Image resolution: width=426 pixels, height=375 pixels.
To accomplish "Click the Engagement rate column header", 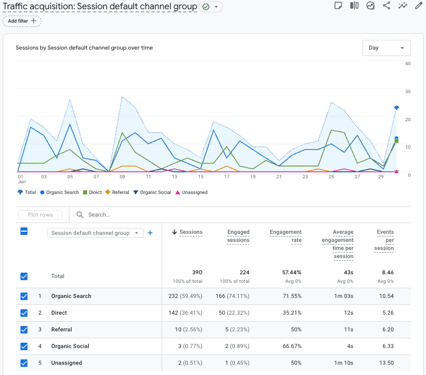I will point(285,237).
